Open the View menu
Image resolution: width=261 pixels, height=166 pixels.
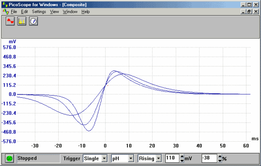[x=54, y=12]
